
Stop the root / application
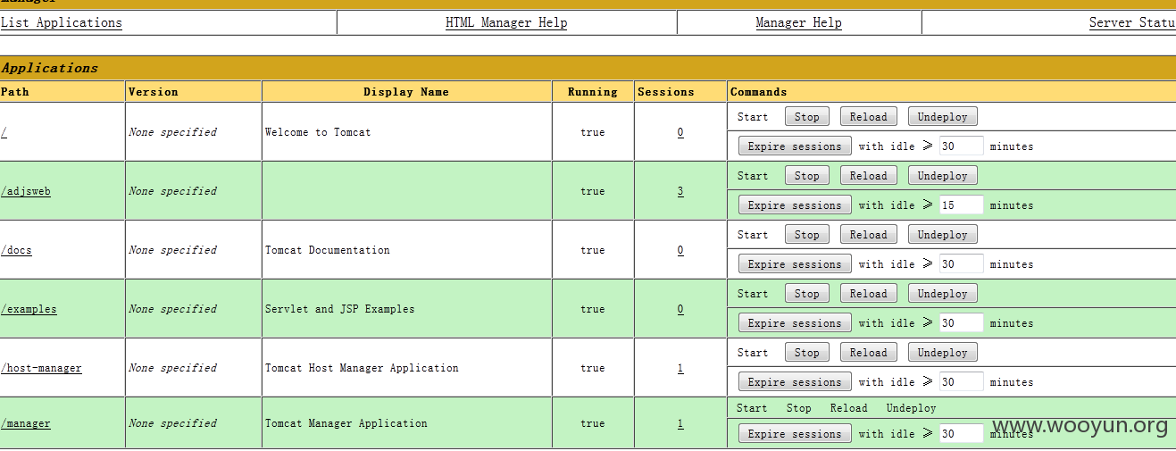point(807,117)
